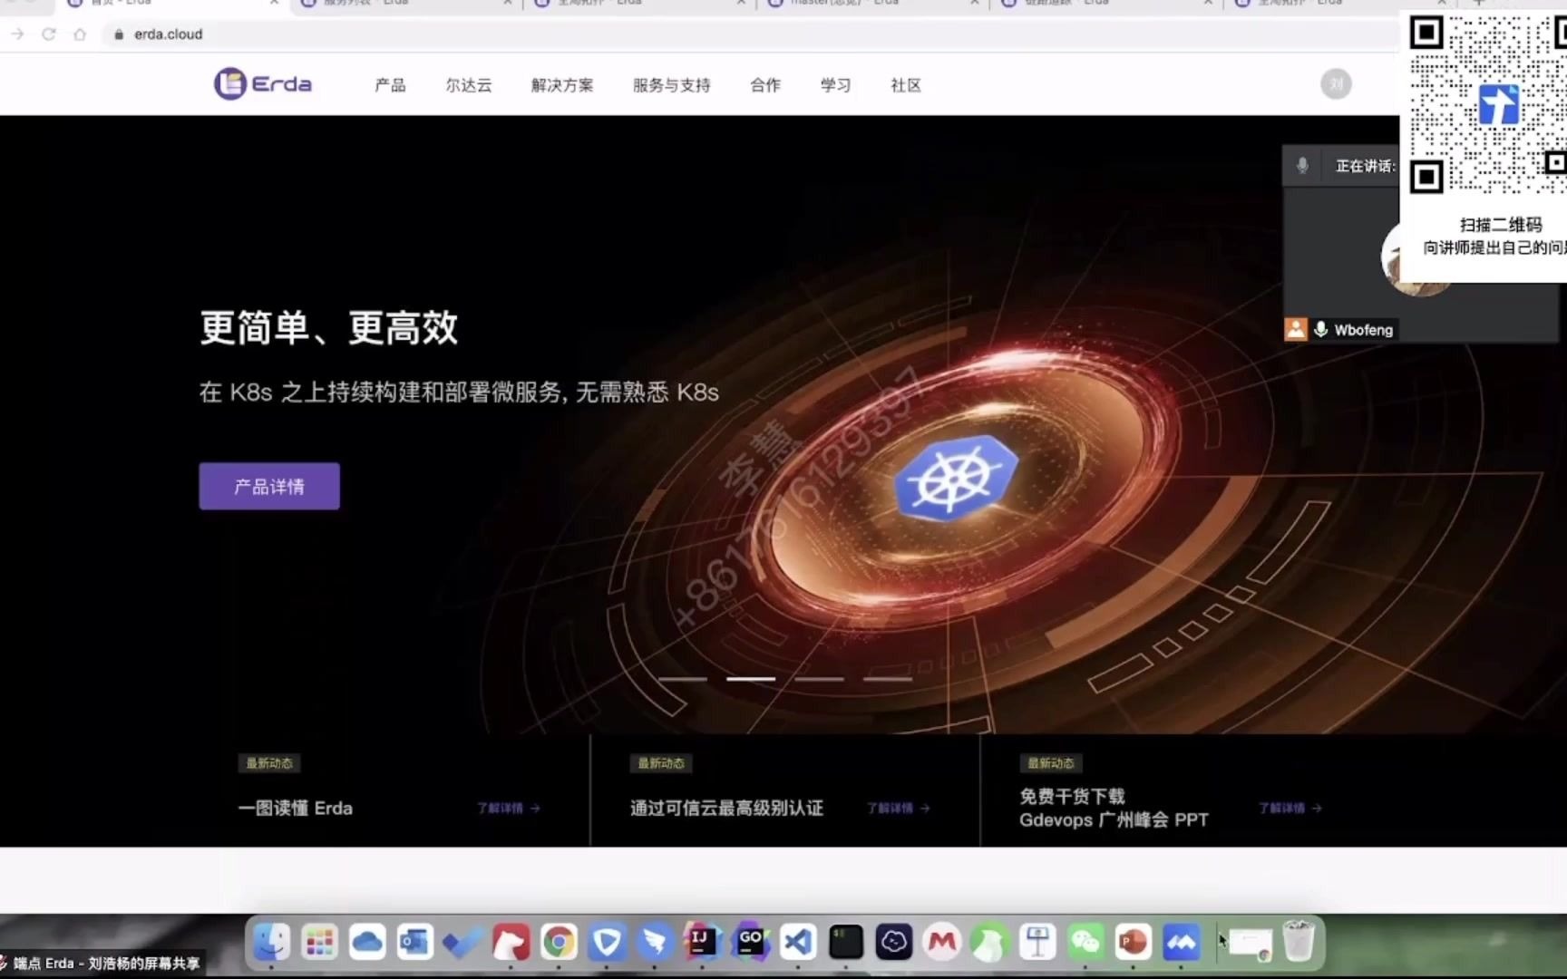The width and height of the screenshot is (1567, 979).
Task: Click the 一图读懂 Erda news title
Action: 296,808
